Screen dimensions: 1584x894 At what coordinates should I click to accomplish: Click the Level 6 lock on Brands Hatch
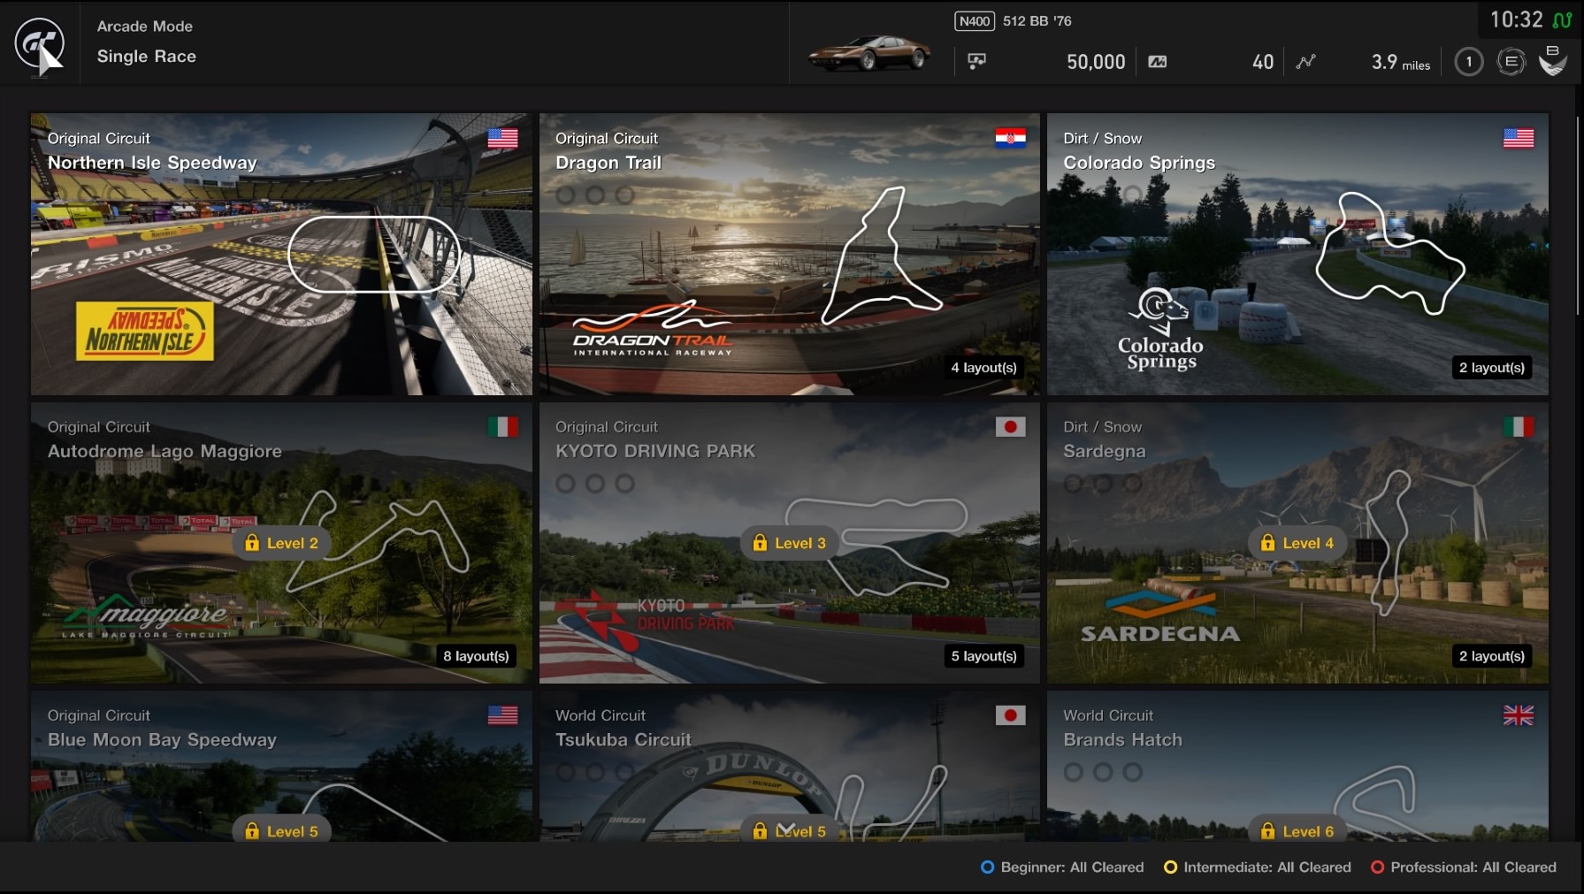click(x=1297, y=829)
